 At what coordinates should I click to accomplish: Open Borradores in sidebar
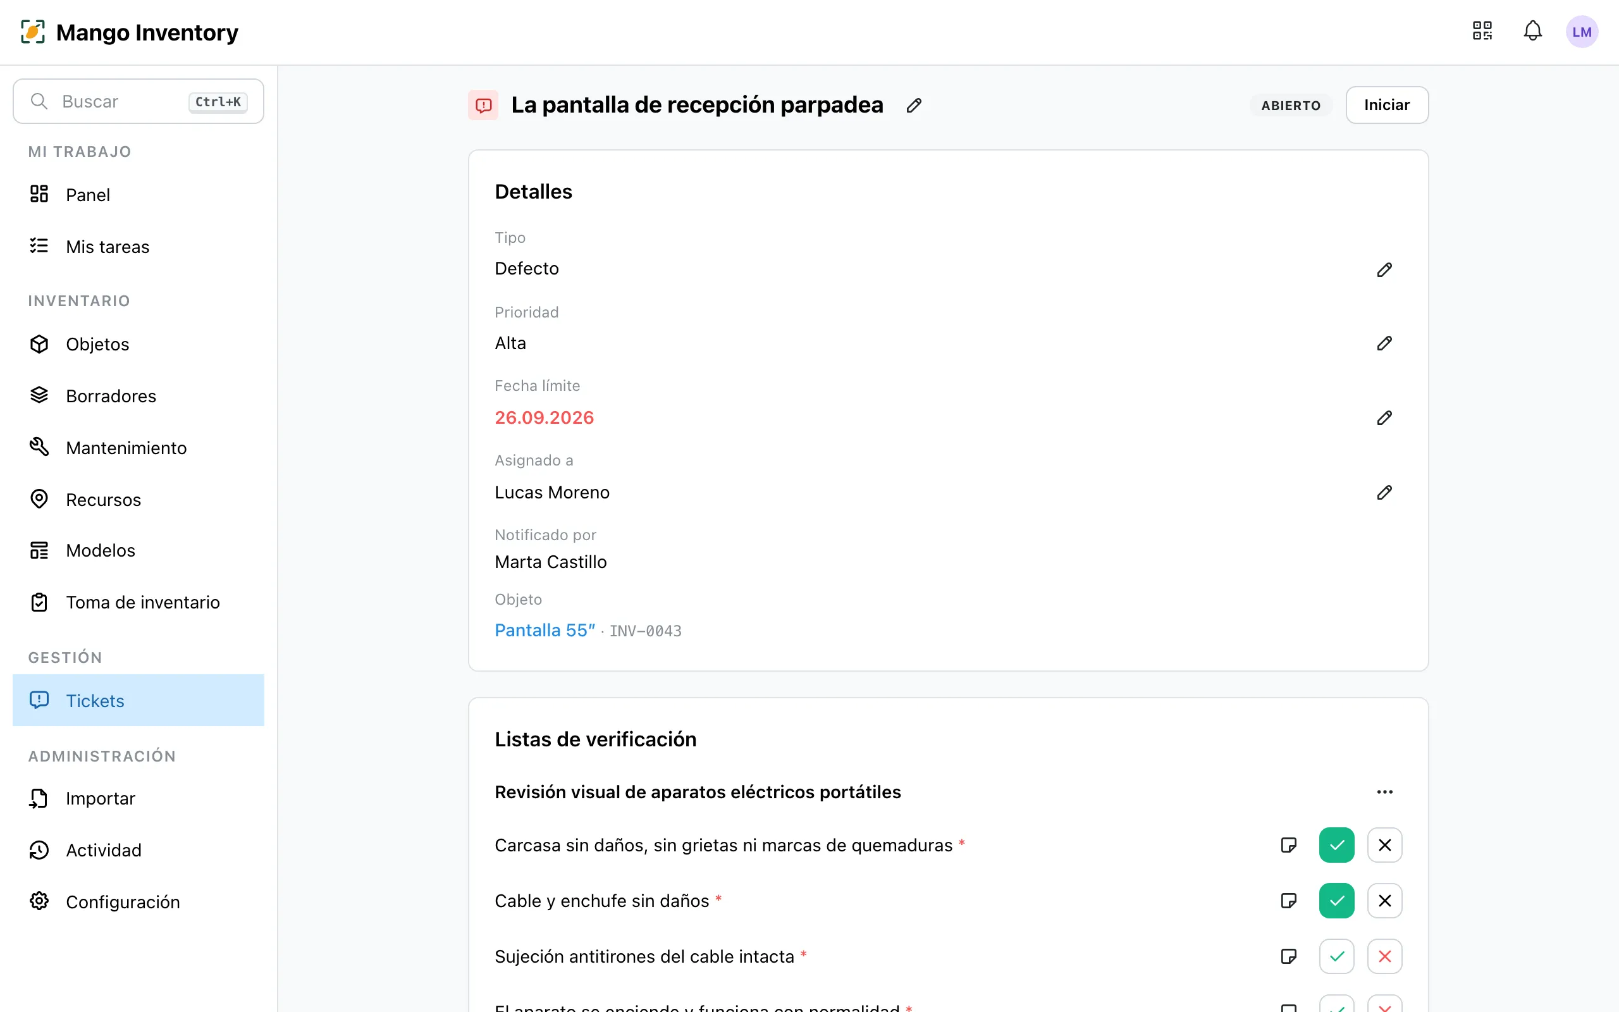click(x=139, y=395)
